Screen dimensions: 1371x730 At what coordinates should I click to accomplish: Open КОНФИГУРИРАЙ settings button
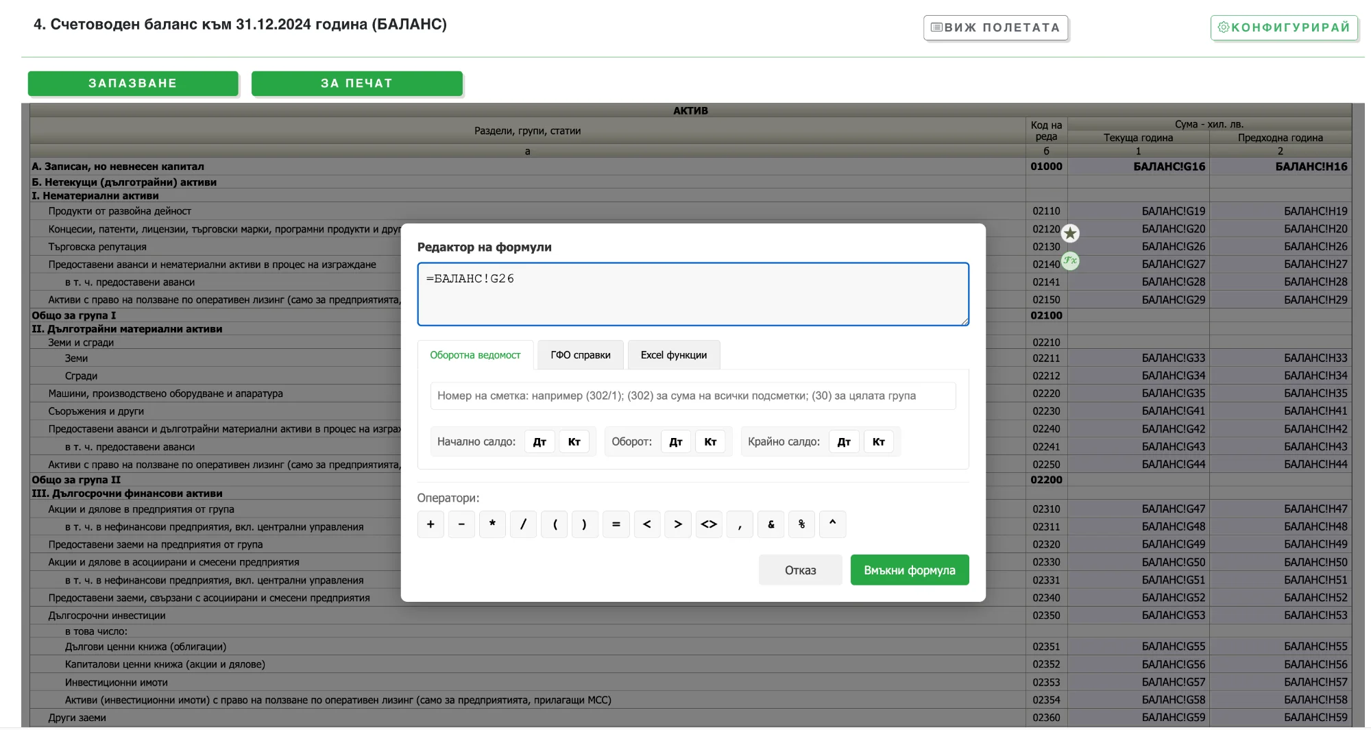click(1284, 27)
